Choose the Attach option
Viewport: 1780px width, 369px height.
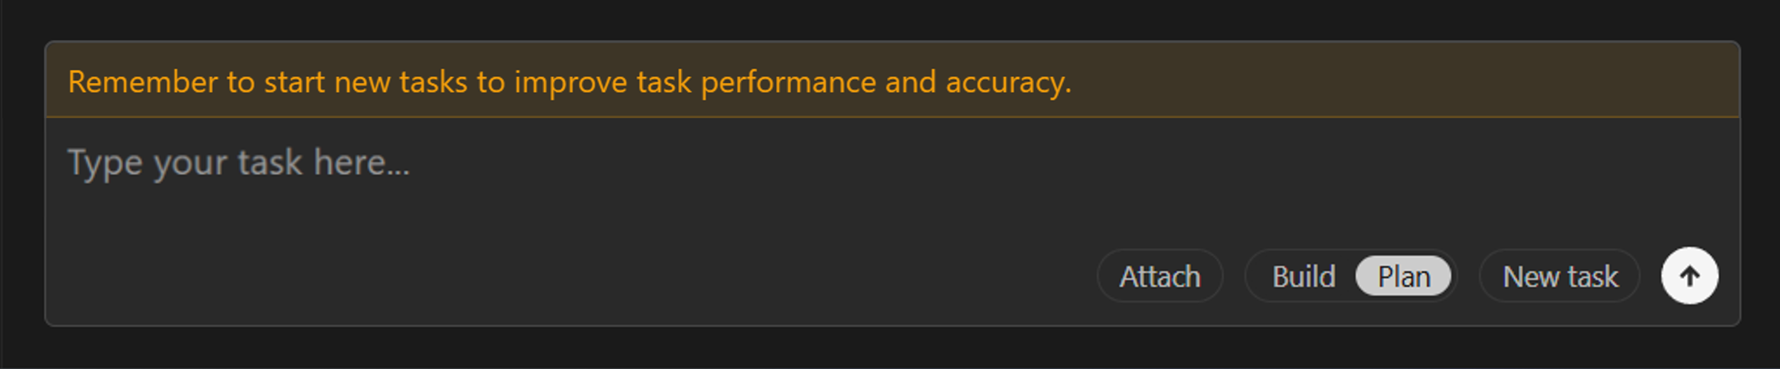point(1160,275)
